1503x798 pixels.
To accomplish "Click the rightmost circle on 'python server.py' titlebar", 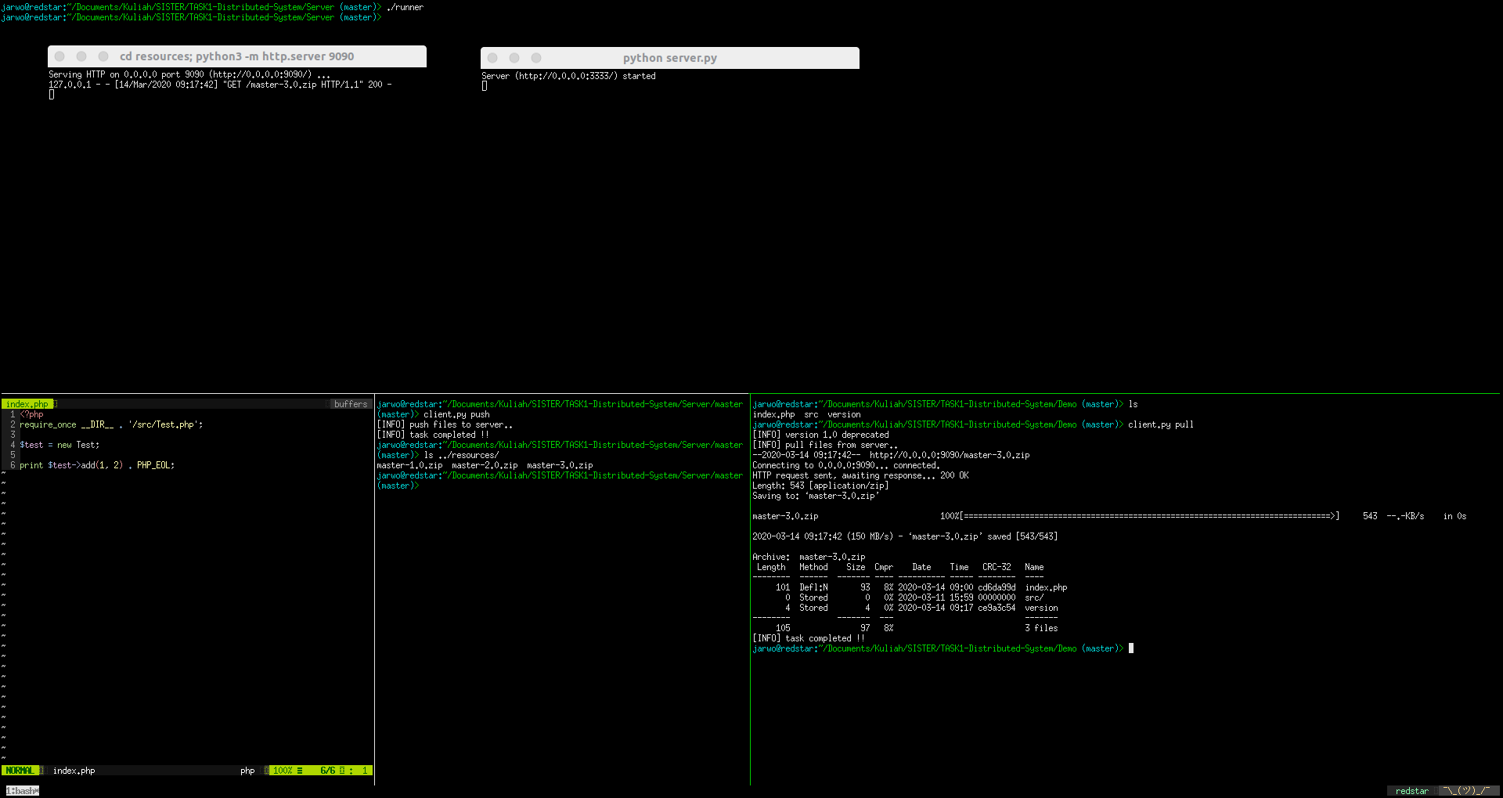I will point(535,57).
